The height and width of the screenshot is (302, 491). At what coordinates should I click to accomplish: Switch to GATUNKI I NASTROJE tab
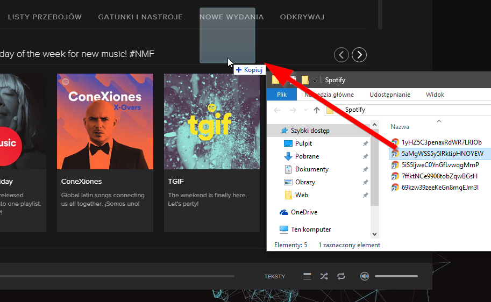tap(140, 17)
